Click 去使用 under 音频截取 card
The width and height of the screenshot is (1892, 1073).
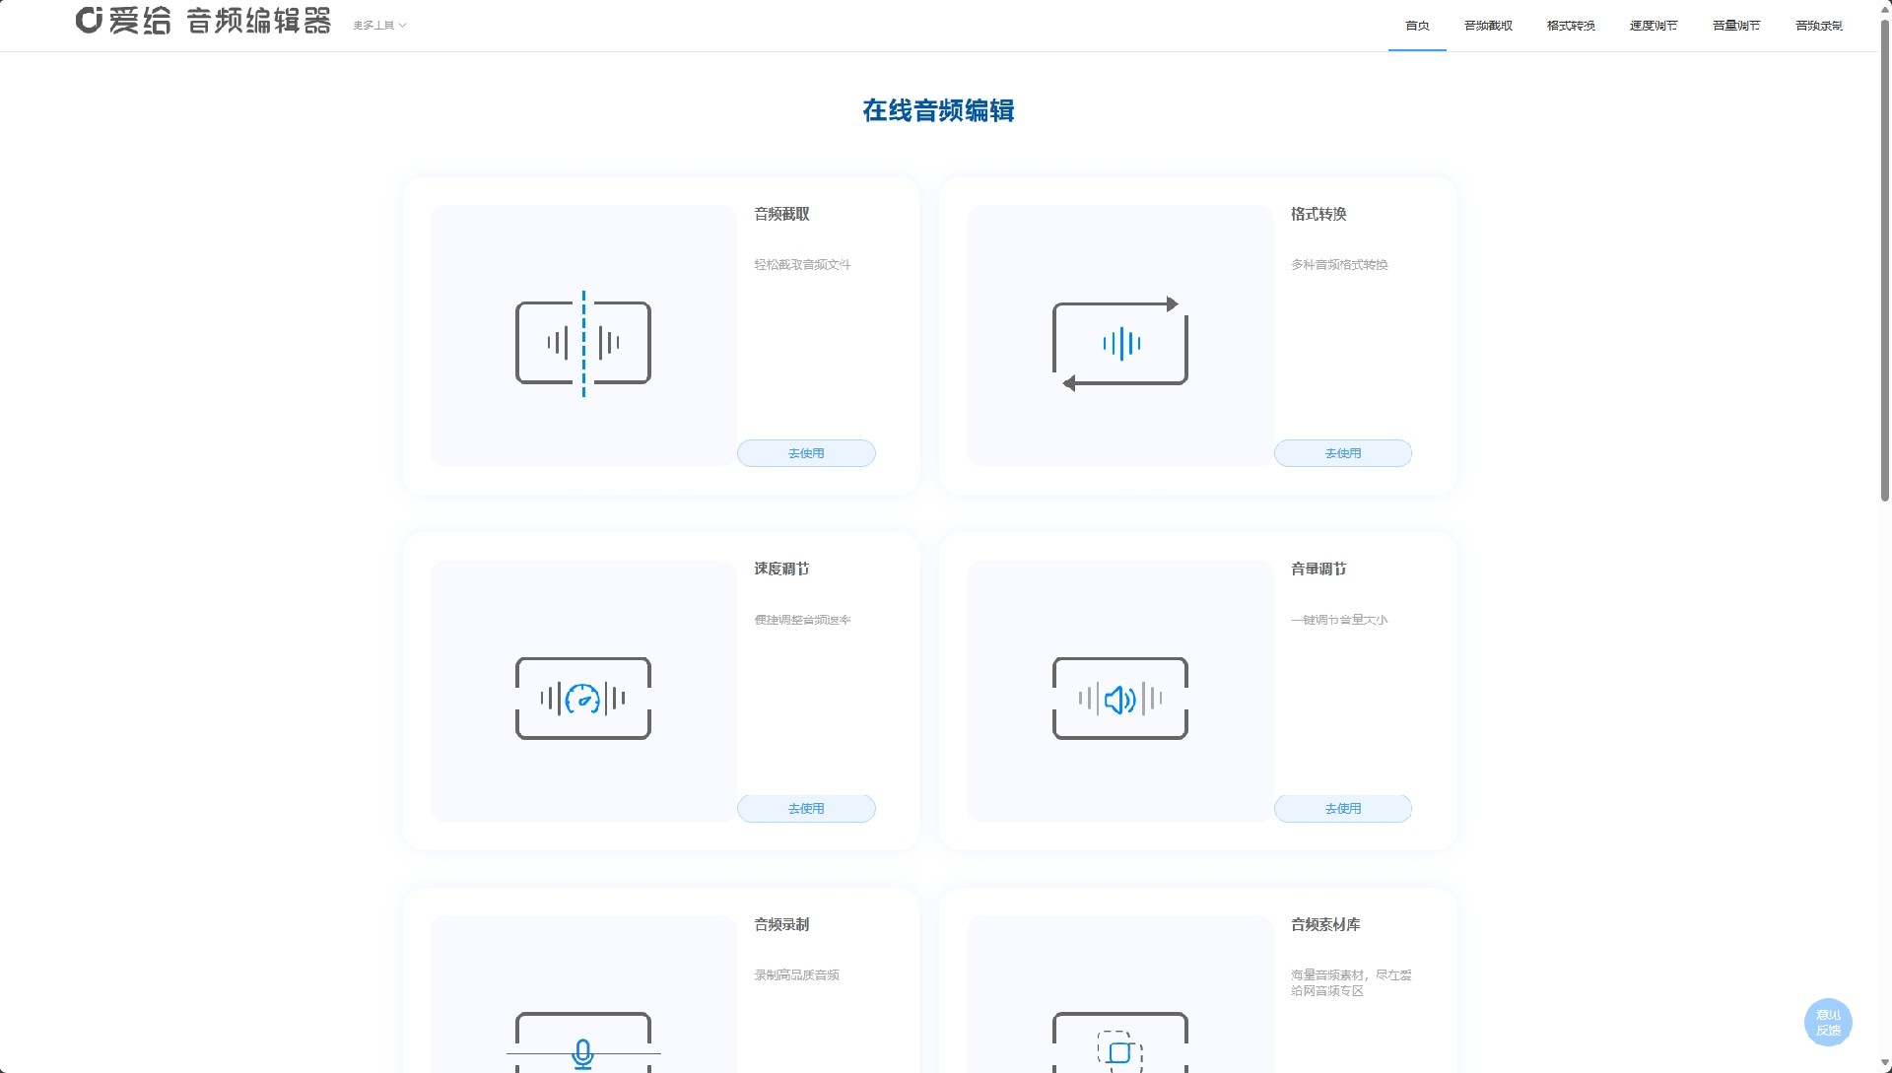click(x=805, y=452)
